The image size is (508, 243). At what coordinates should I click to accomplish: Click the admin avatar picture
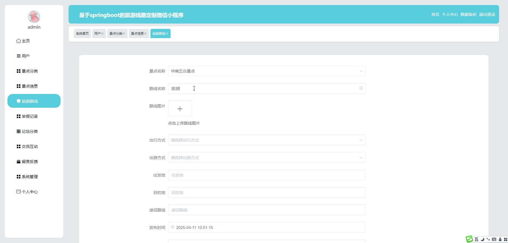coord(34,17)
